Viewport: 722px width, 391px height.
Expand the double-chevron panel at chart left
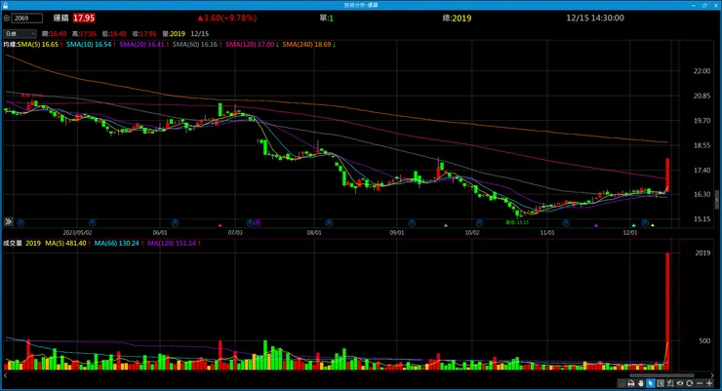click(x=8, y=221)
